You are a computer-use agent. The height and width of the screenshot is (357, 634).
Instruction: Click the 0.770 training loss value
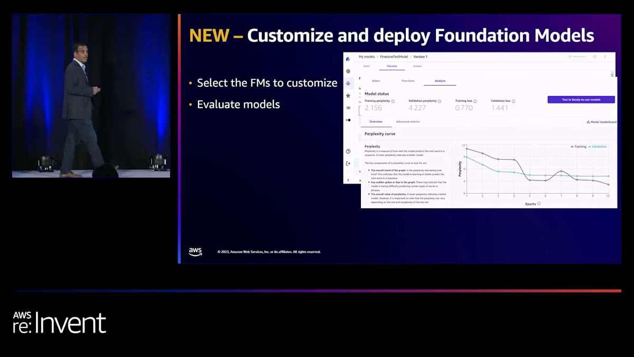coord(463,108)
